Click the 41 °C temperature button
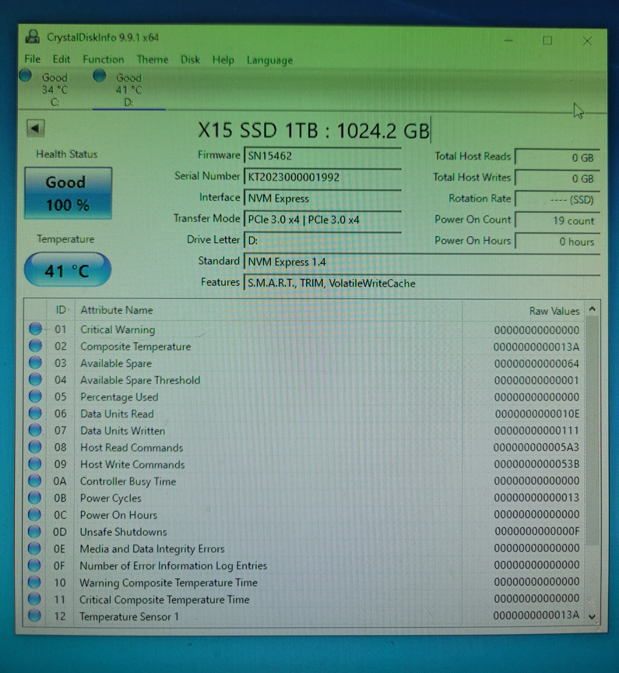Image resolution: width=619 pixels, height=673 pixels. pyautogui.click(x=67, y=270)
